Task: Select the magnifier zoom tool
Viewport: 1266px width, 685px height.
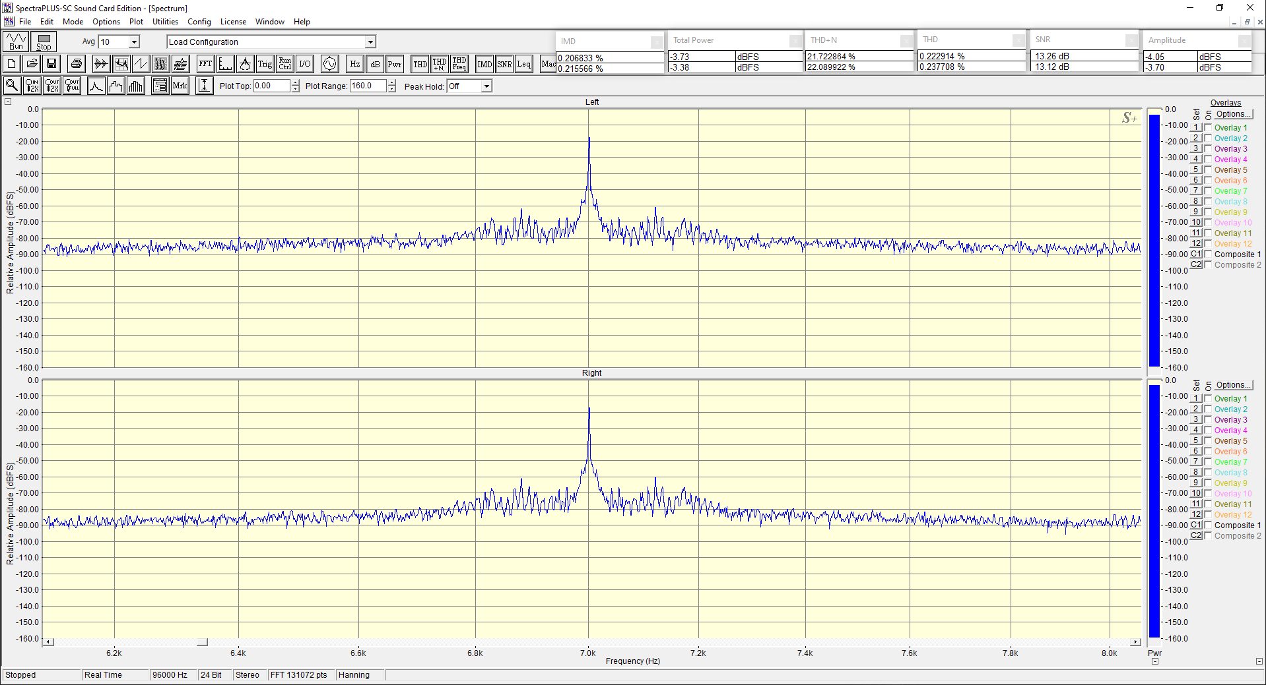Action: coord(12,86)
